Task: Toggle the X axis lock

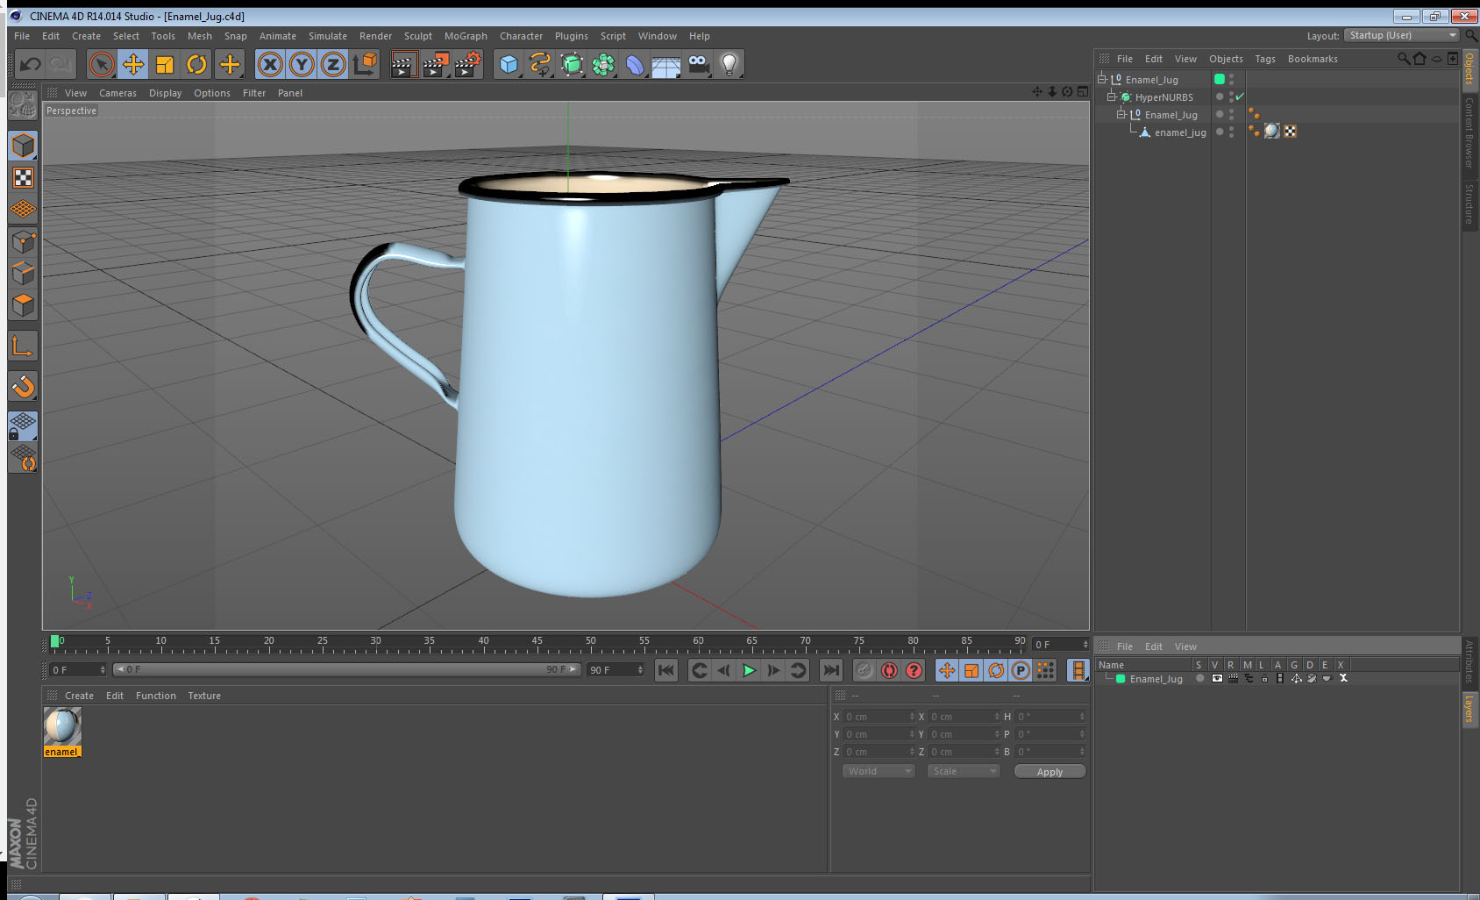Action: tap(270, 64)
